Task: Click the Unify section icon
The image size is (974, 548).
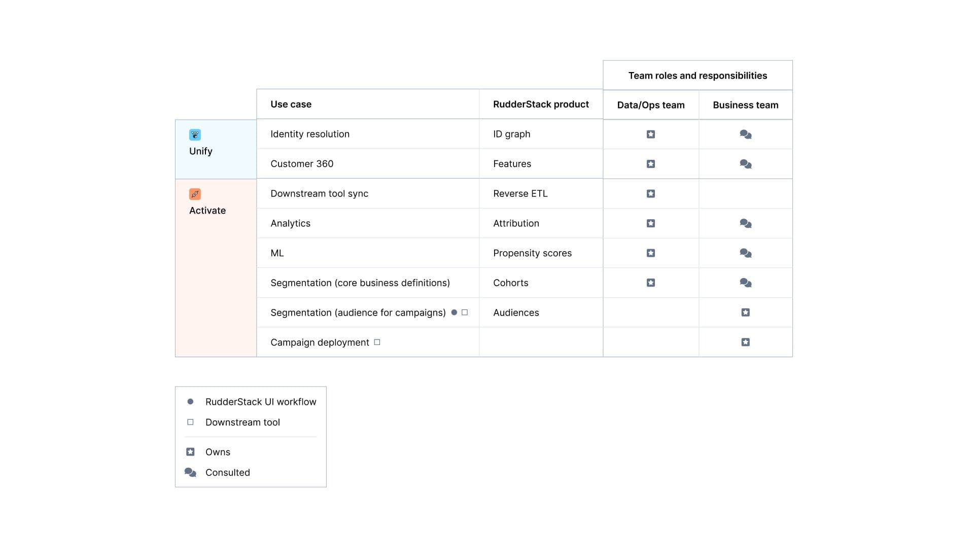Action: [x=195, y=134]
